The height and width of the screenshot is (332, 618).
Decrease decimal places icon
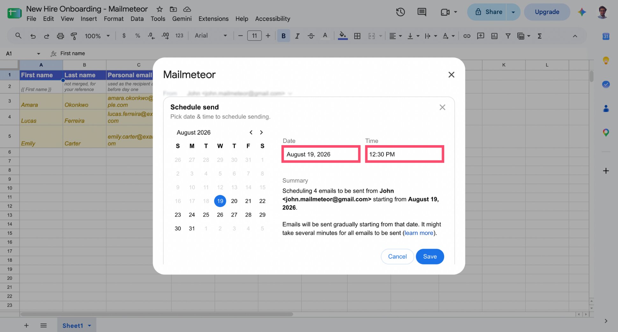pyautogui.click(x=151, y=36)
